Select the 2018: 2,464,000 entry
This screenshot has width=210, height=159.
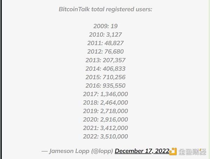click(x=105, y=102)
